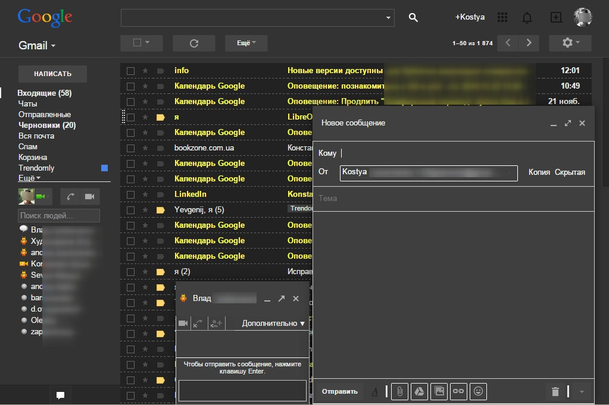Insert a file from Google Drive
This screenshot has width=609, height=405.
coord(419,391)
